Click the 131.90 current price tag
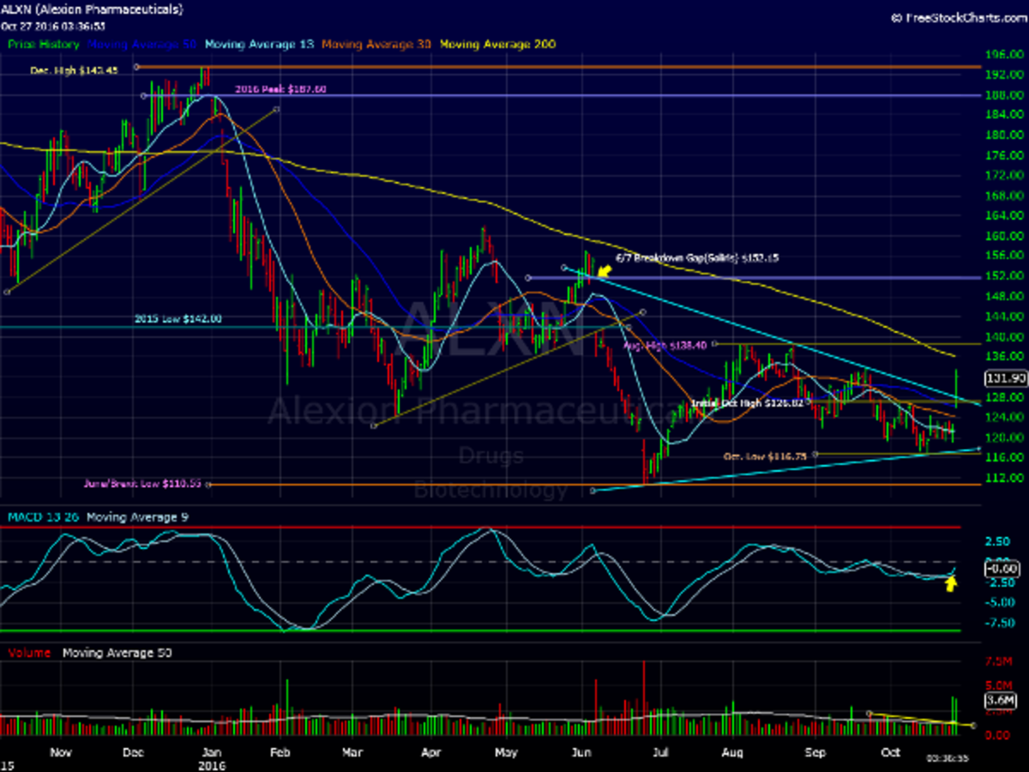This screenshot has width=1029, height=772. pos(1005,378)
